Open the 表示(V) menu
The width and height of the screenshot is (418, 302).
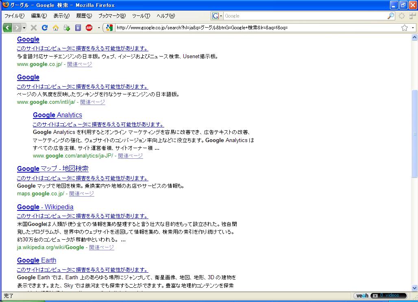pyautogui.click(x=61, y=16)
